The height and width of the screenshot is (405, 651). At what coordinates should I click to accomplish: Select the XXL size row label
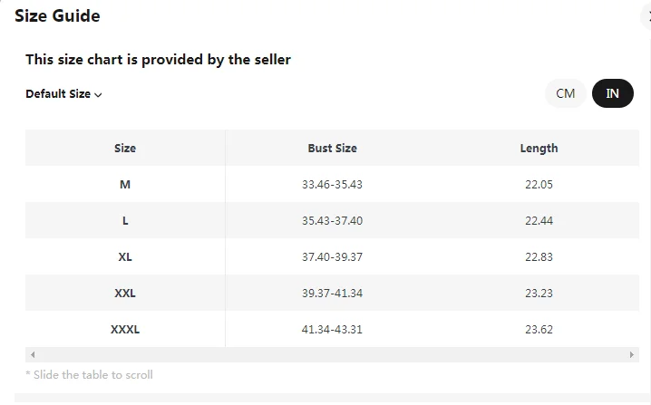point(125,293)
